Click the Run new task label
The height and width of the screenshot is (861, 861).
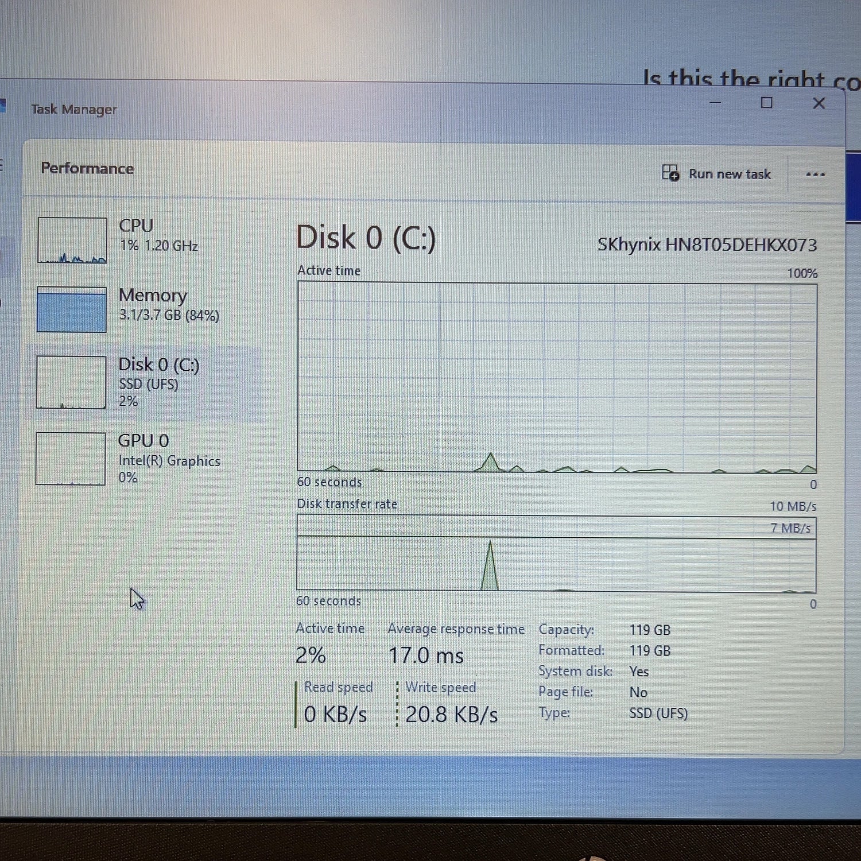730,174
